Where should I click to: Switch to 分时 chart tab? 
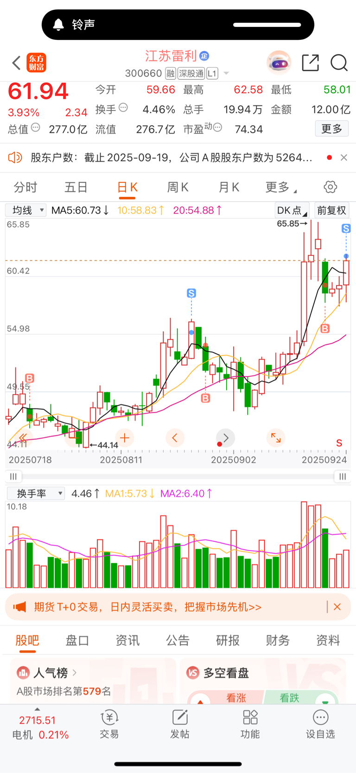click(25, 187)
